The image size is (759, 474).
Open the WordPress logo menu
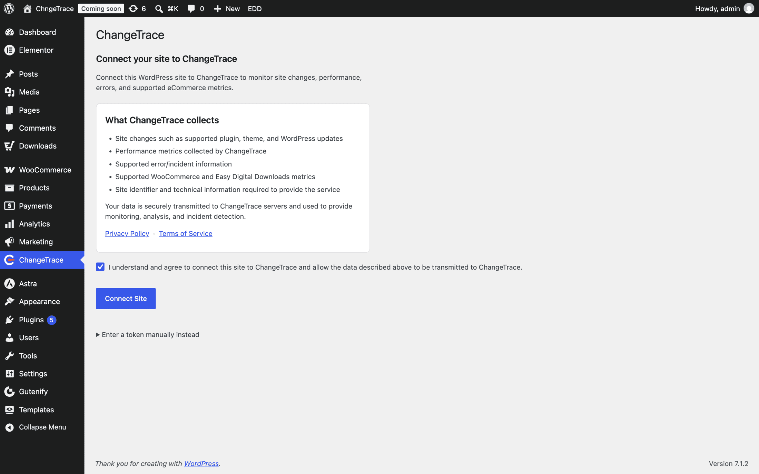pos(9,9)
